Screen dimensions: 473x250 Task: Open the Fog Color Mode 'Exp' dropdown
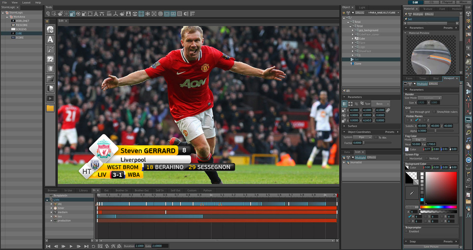click(418, 140)
